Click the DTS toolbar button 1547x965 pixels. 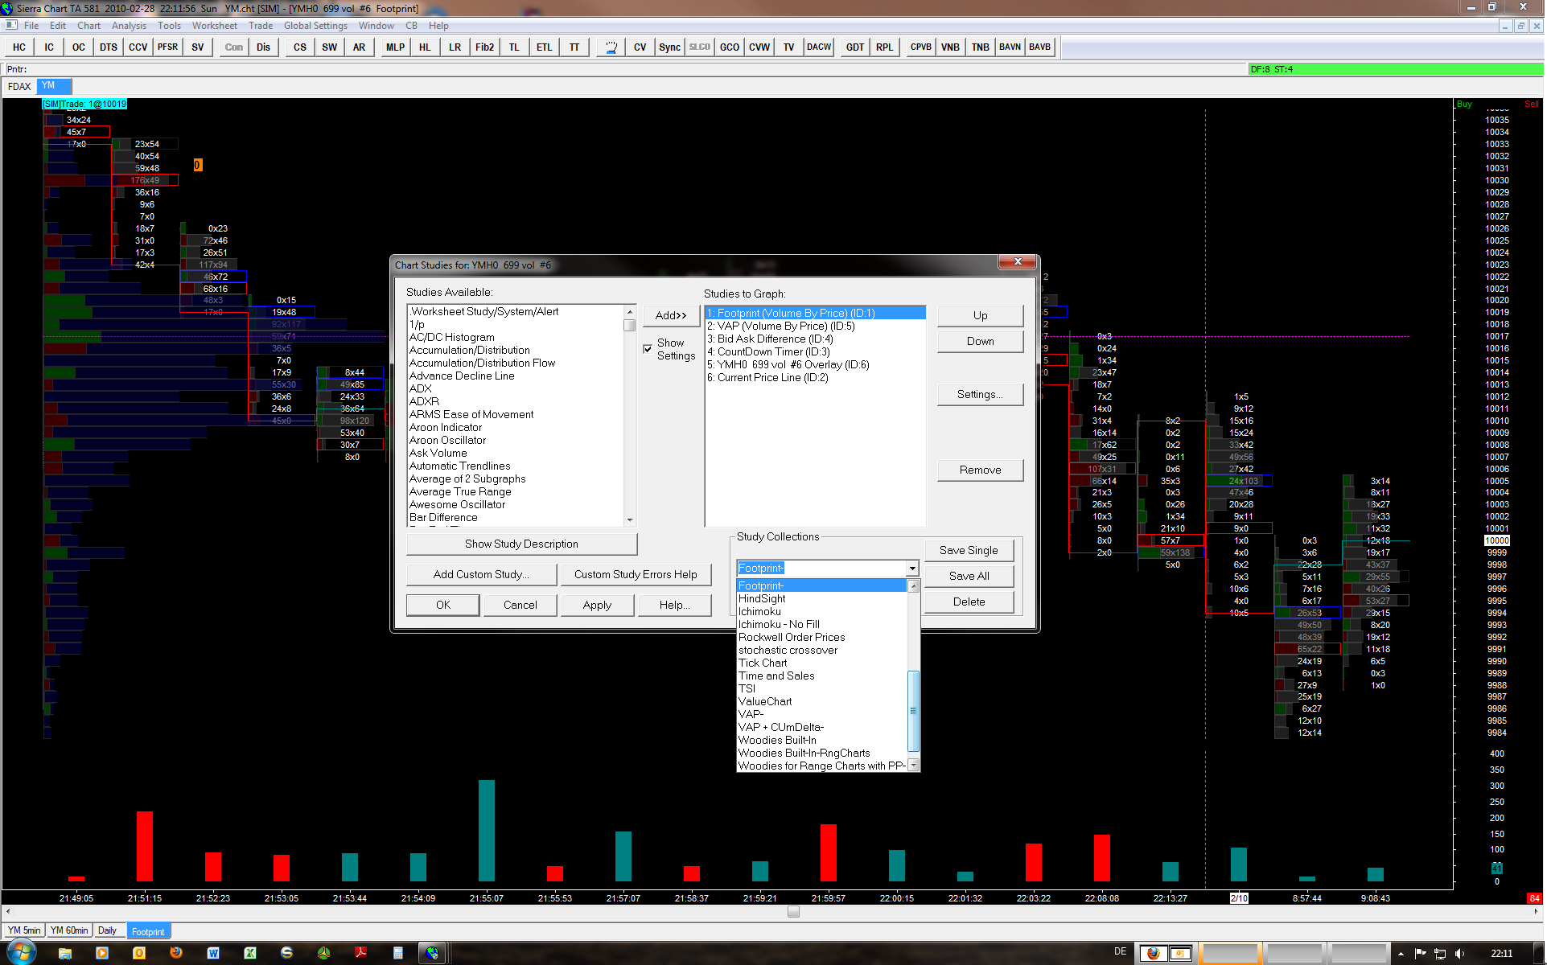109,47
